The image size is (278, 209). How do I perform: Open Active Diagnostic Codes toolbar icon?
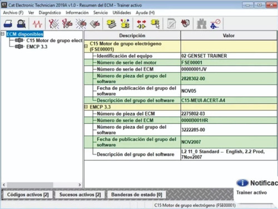[54, 24]
